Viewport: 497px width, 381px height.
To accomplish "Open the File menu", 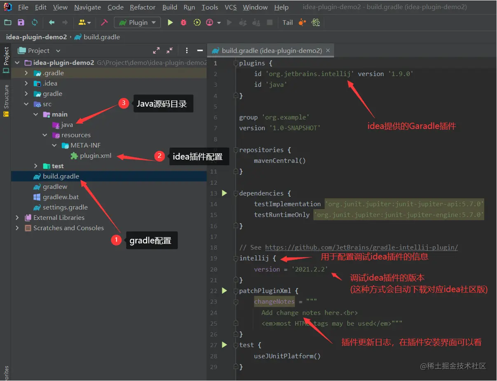I will [x=23, y=7].
